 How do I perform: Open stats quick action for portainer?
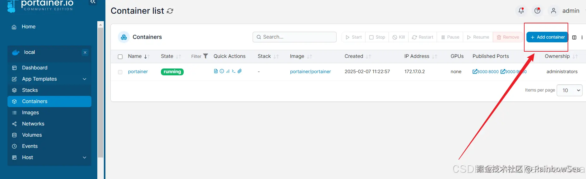coord(228,71)
